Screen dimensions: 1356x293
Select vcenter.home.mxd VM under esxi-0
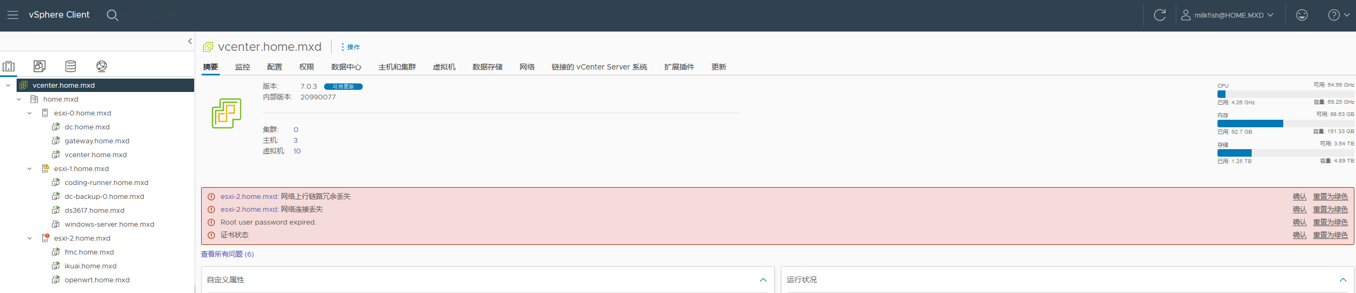pos(95,155)
